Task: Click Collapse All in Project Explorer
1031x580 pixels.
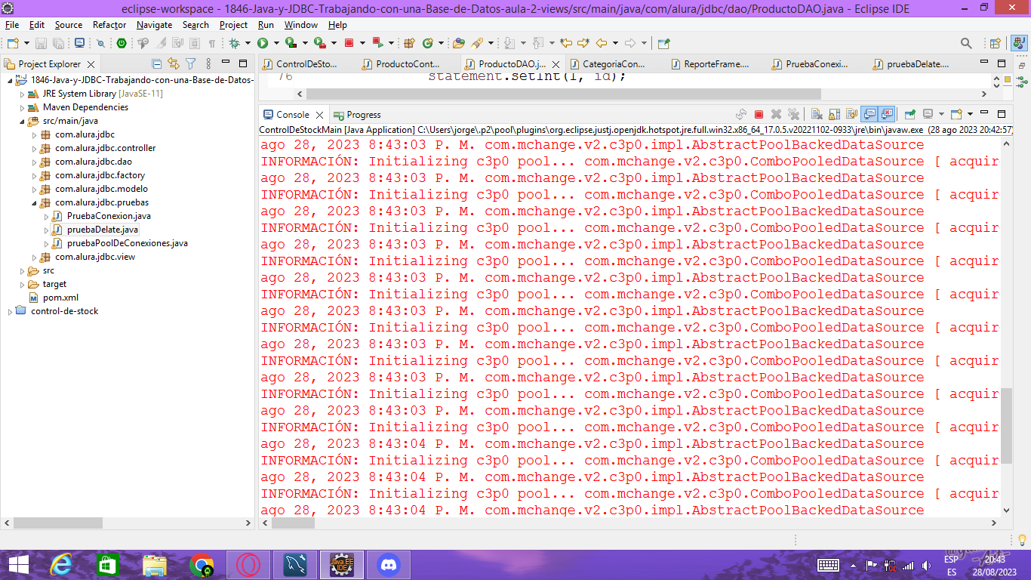Action: coord(156,64)
